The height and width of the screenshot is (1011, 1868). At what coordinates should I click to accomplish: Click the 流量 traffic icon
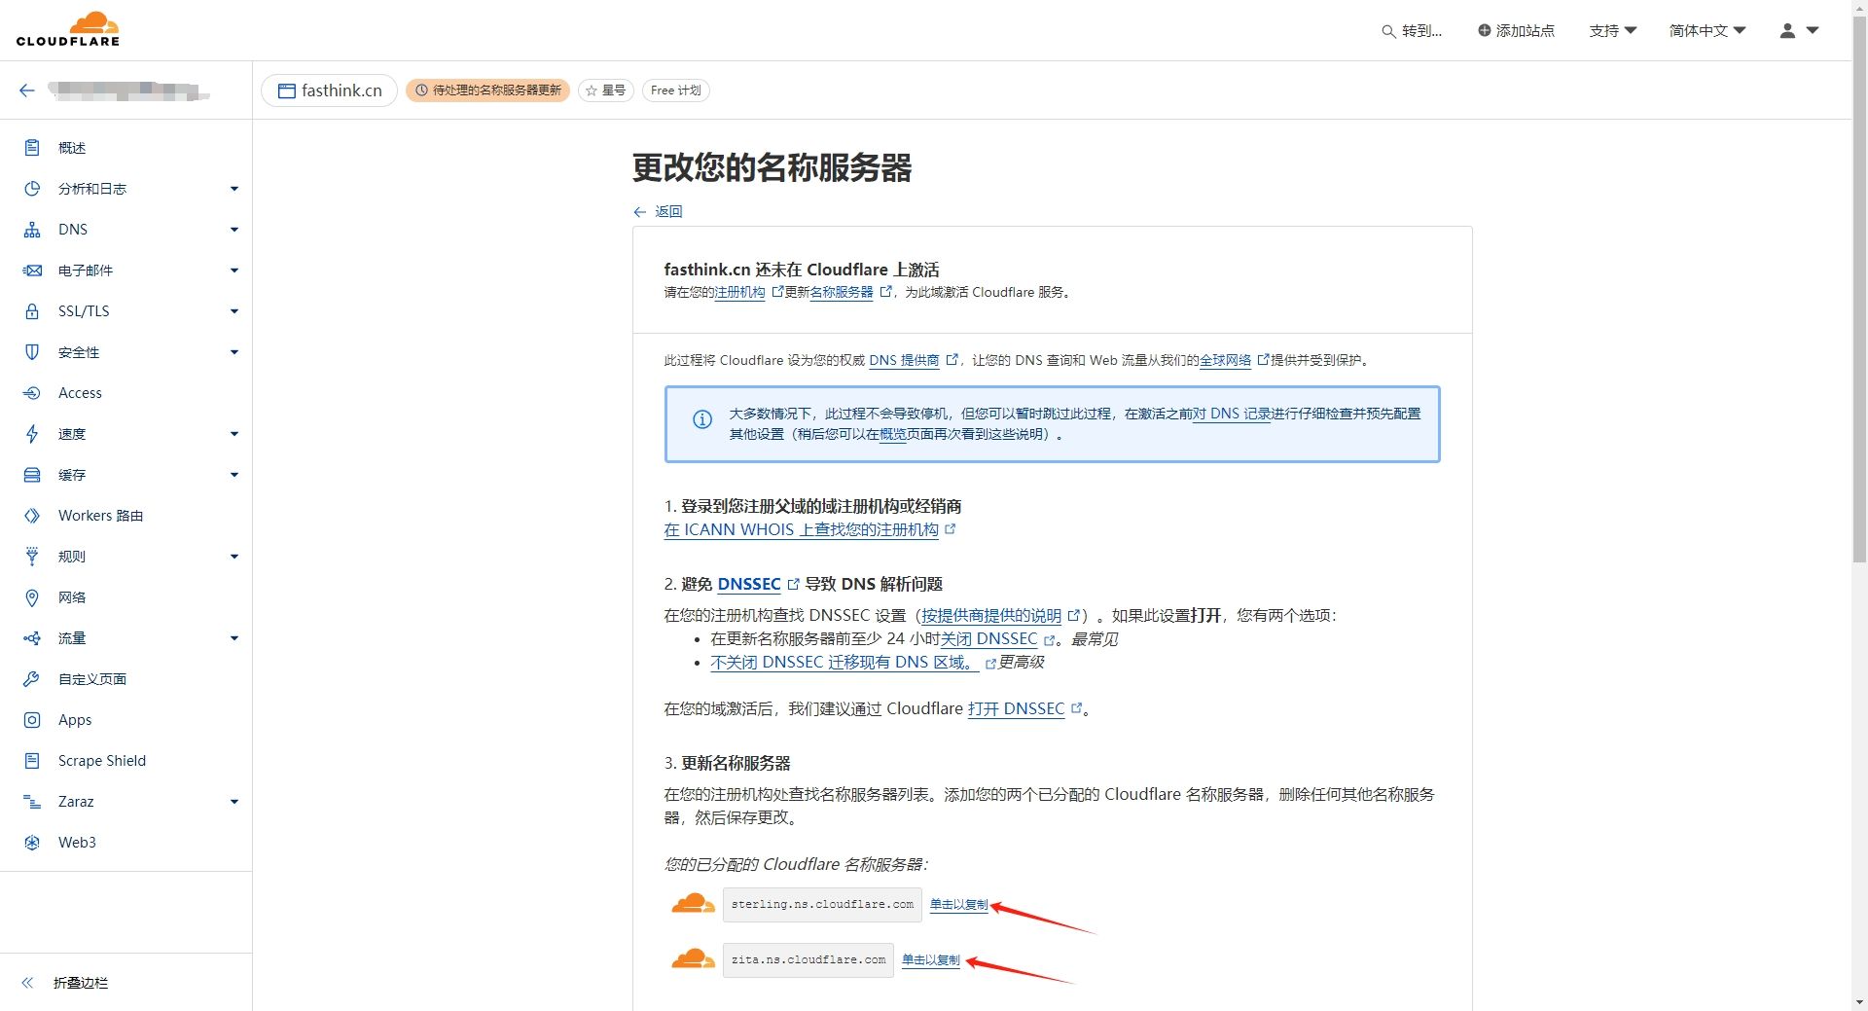click(32, 638)
